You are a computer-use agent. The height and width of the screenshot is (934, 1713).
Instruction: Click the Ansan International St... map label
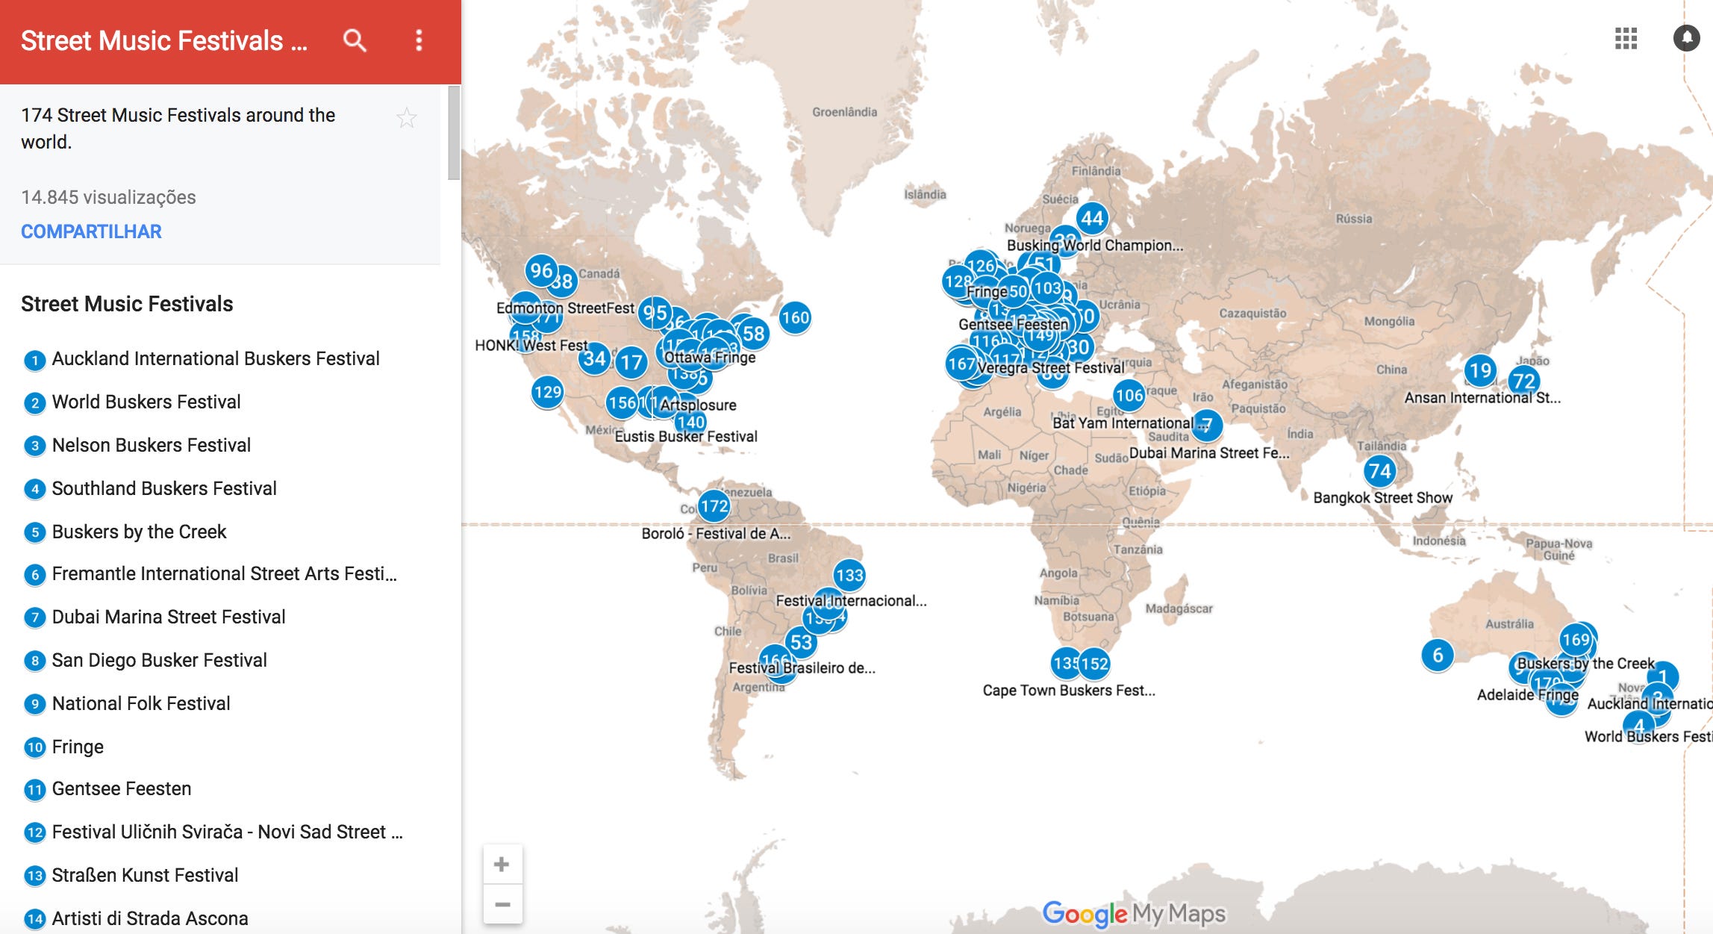click(1482, 398)
